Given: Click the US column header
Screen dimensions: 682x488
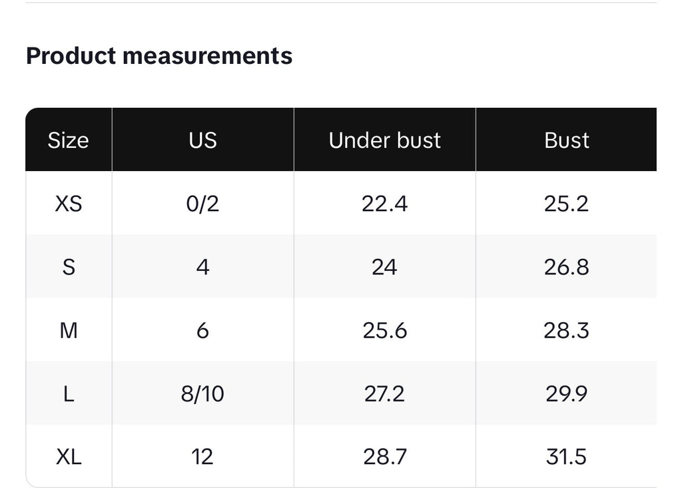Looking at the screenshot, I should pyautogui.click(x=202, y=140).
